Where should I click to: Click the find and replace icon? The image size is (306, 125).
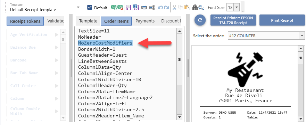pos(201,8)
